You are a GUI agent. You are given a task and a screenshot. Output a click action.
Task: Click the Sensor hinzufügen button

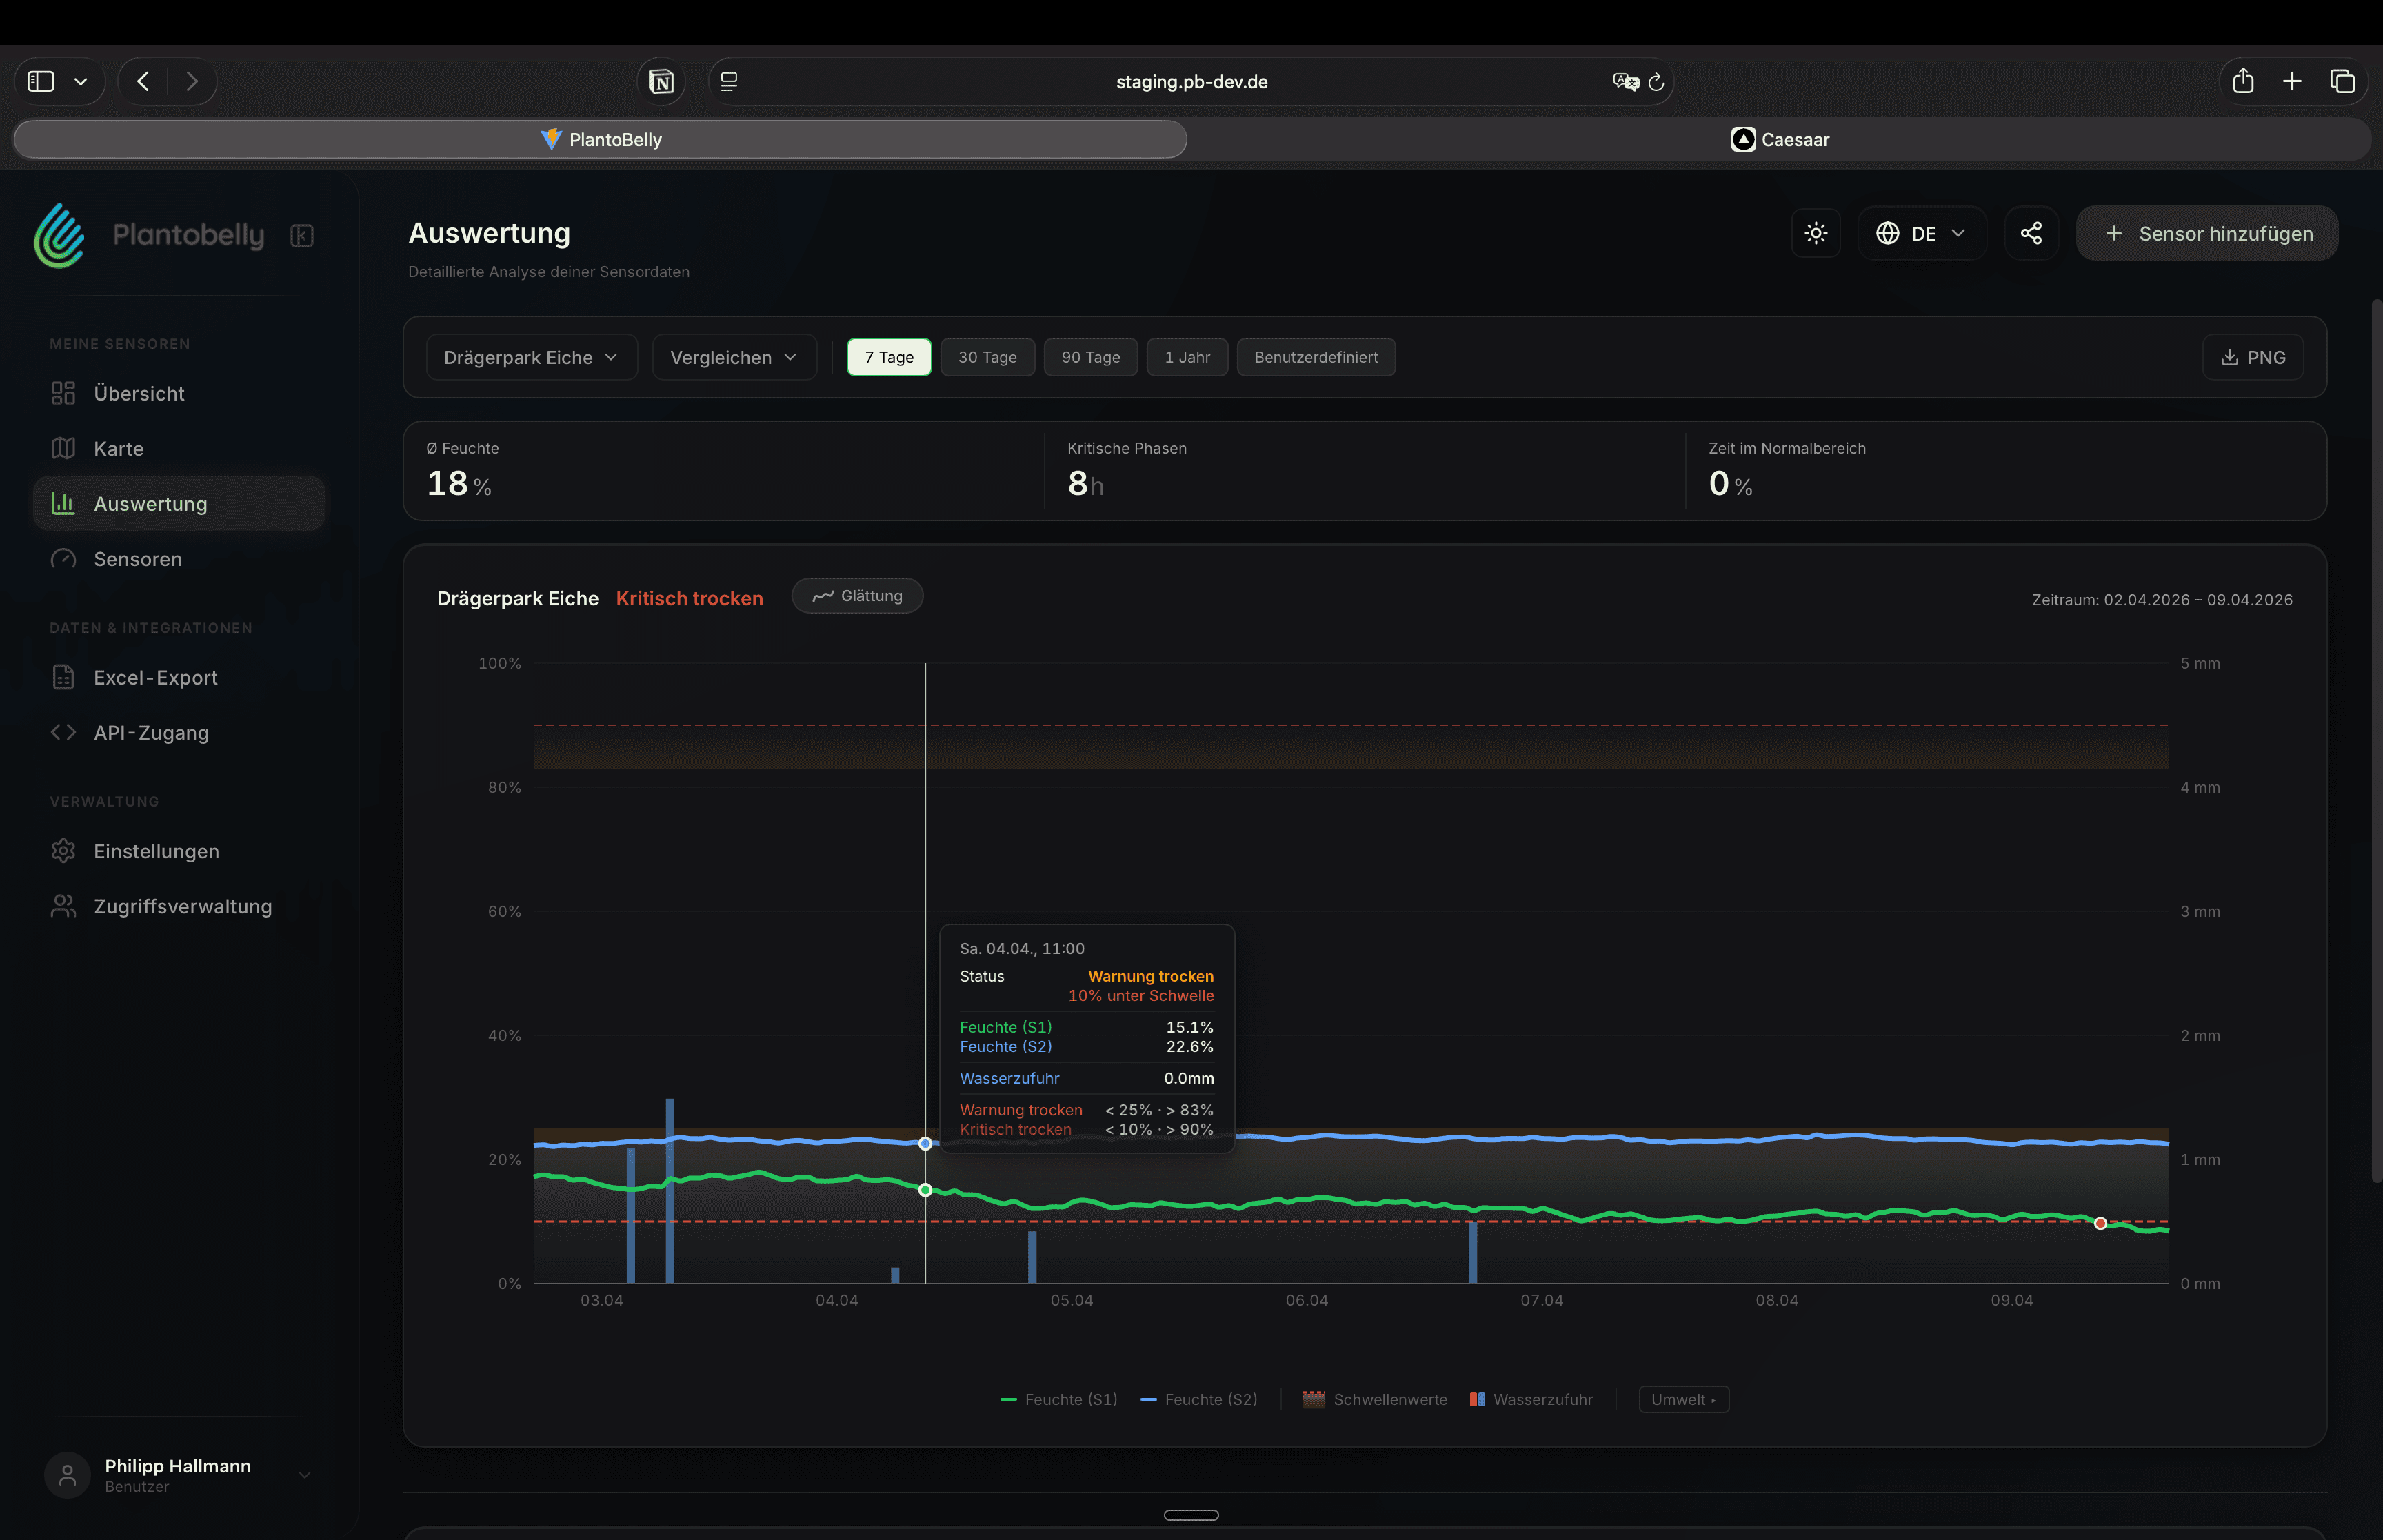pyautogui.click(x=2207, y=233)
